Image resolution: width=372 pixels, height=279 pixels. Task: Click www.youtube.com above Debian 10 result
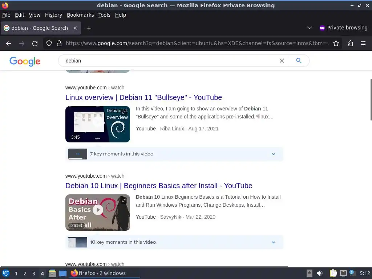pos(86,176)
